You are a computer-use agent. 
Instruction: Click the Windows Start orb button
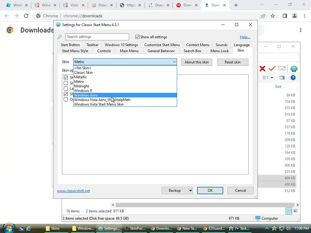tap(9, 228)
